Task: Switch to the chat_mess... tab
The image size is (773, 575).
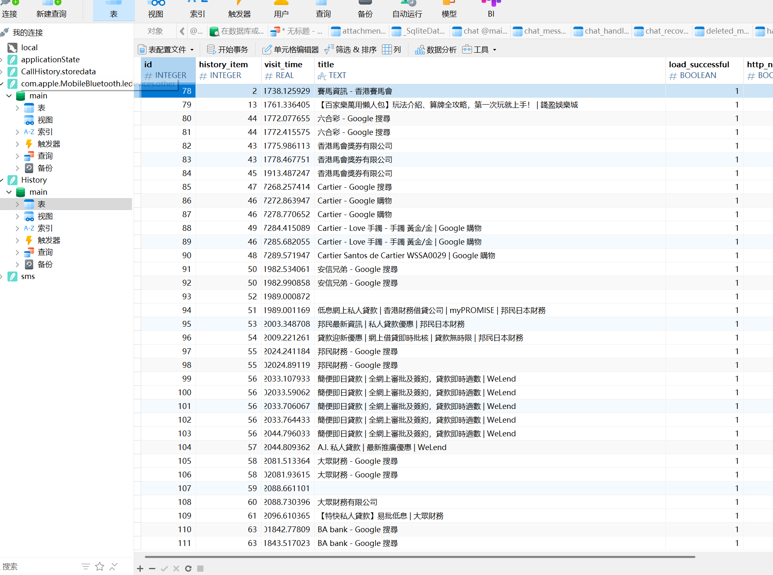Action: (x=540, y=31)
